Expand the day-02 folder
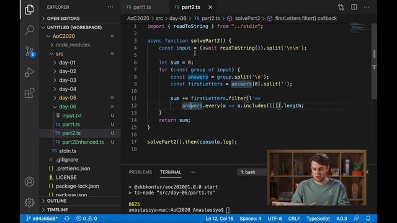 coord(80,71)
